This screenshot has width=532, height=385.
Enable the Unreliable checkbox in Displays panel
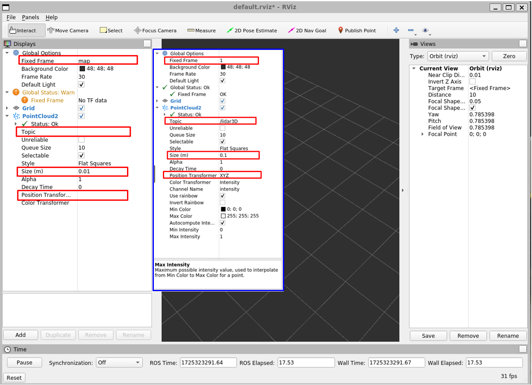point(82,140)
